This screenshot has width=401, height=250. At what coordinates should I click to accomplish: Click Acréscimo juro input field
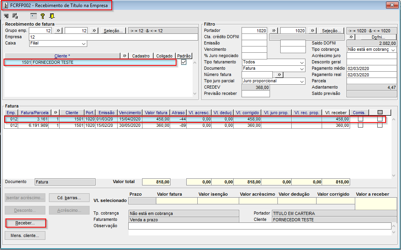point(371,56)
